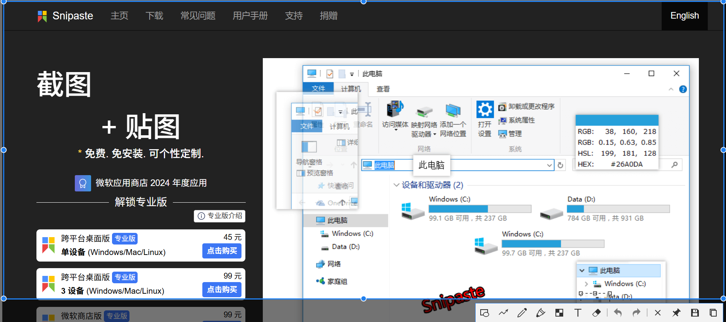
Task: Switch language with the English button
Action: point(685,16)
